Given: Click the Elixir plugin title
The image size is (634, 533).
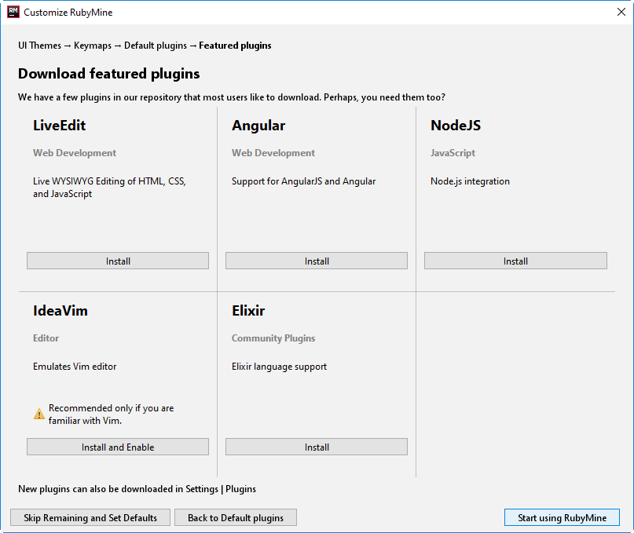Looking at the screenshot, I should (x=248, y=311).
